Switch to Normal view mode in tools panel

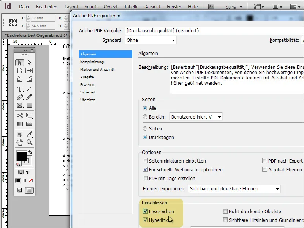(20, 190)
